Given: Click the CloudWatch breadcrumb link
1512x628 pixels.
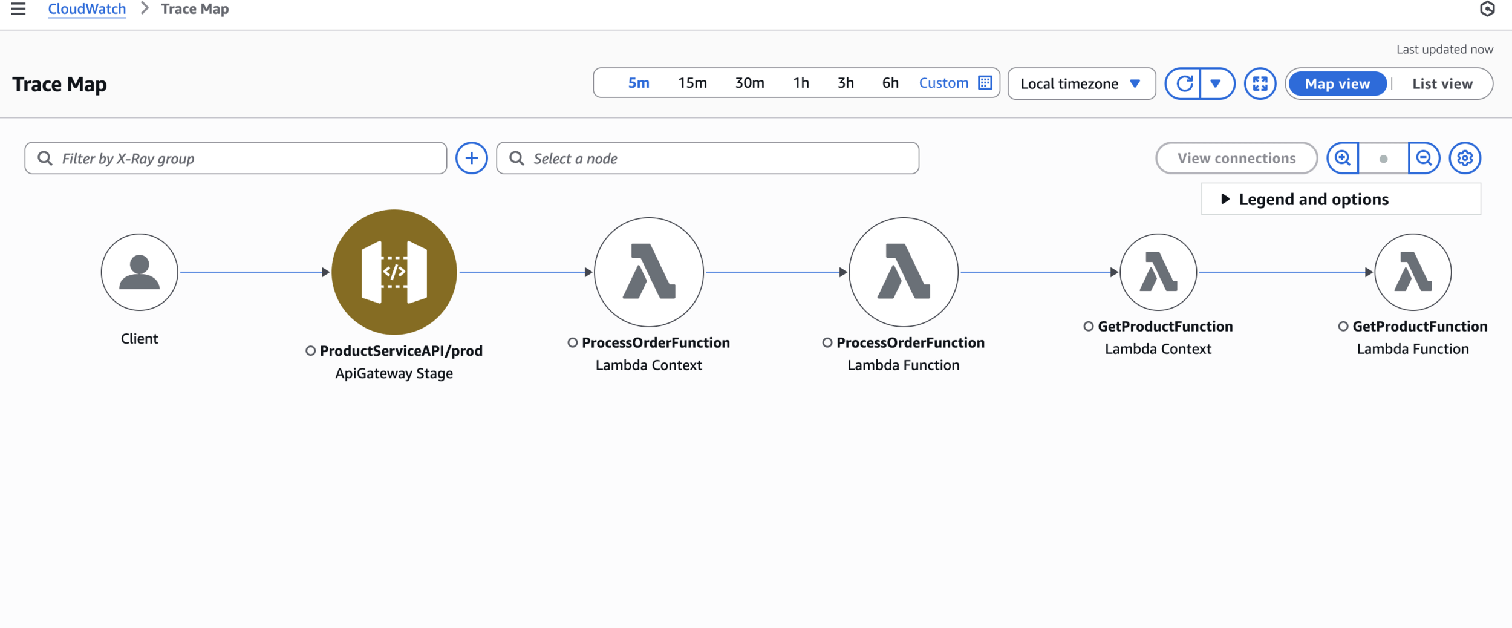Looking at the screenshot, I should coord(87,9).
